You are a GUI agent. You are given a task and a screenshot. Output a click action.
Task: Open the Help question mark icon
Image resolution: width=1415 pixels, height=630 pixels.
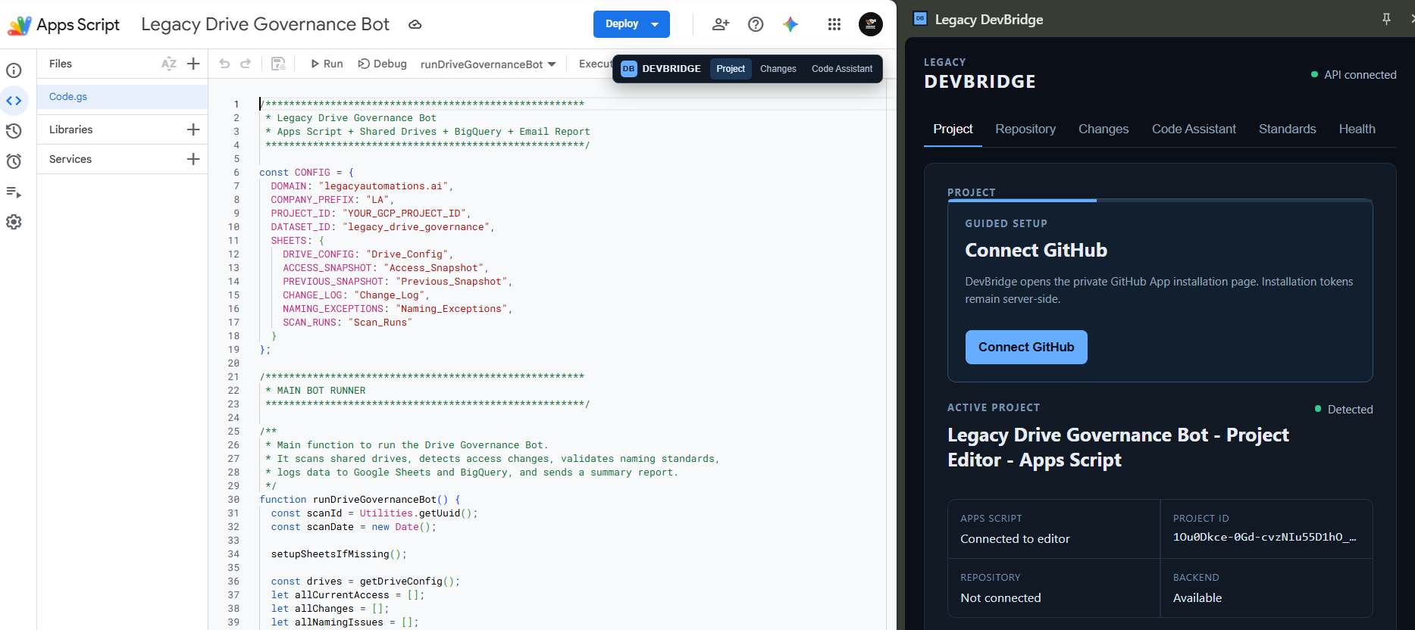[x=756, y=24]
